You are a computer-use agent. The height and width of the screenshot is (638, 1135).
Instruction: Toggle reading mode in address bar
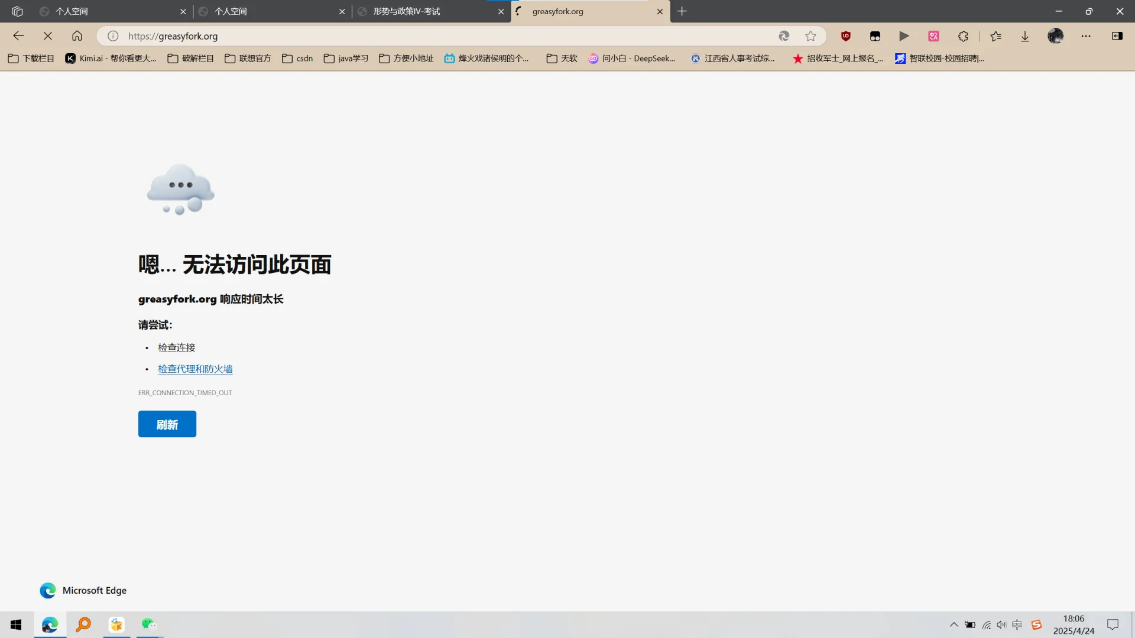(x=783, y=36)
